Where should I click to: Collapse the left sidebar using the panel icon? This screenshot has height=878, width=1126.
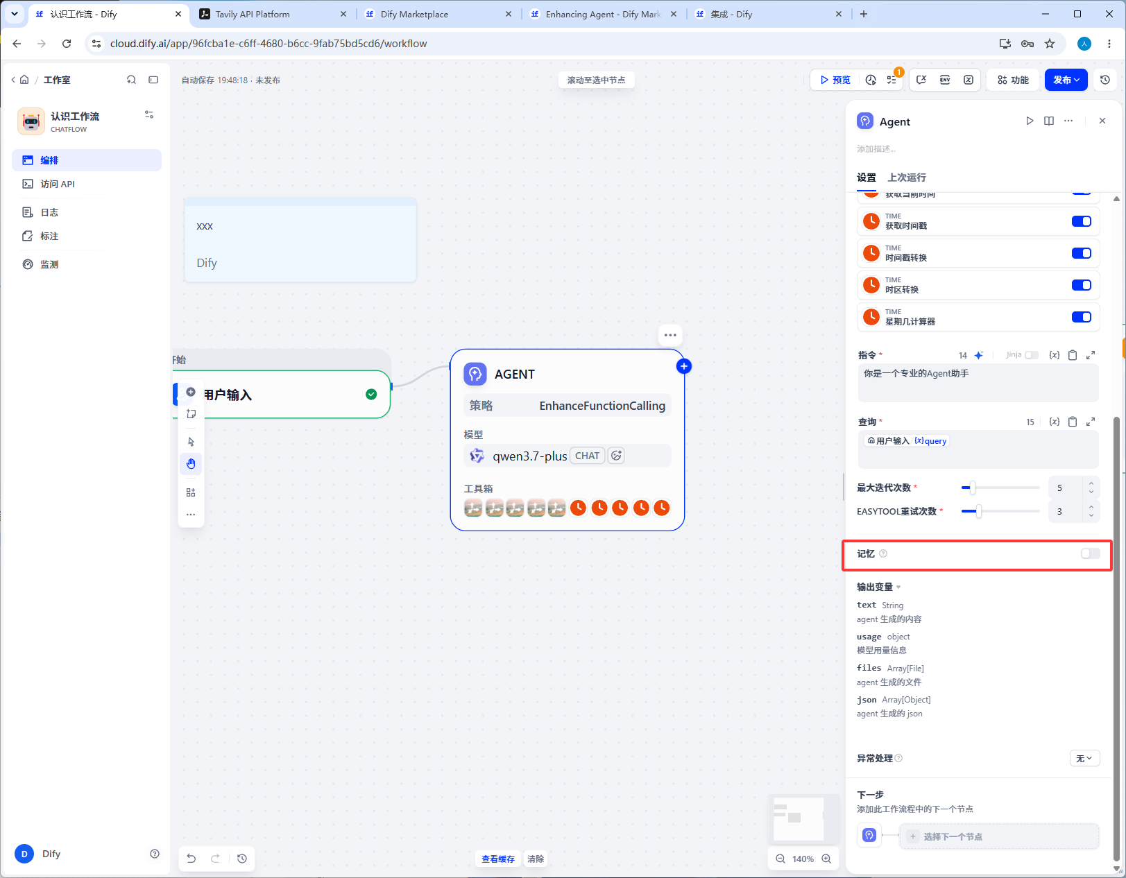(153, 80)
